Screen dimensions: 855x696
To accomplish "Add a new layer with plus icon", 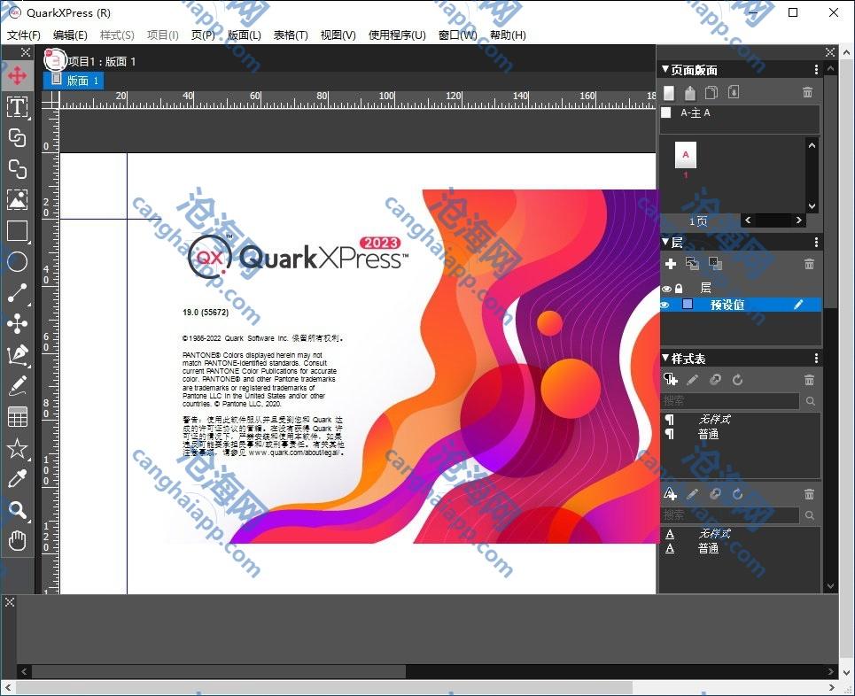I will click(671, 264).
